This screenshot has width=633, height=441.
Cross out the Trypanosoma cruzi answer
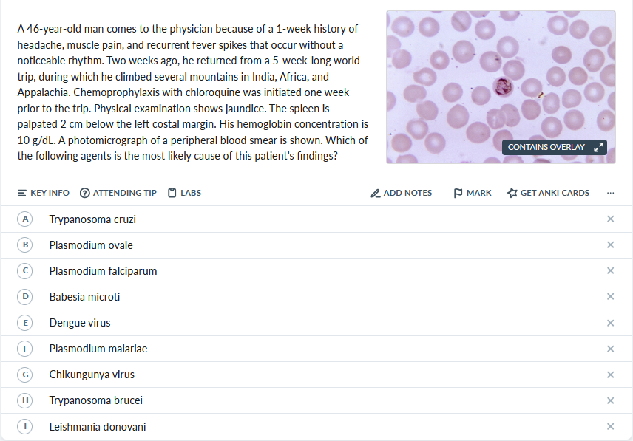click(610, 219)
